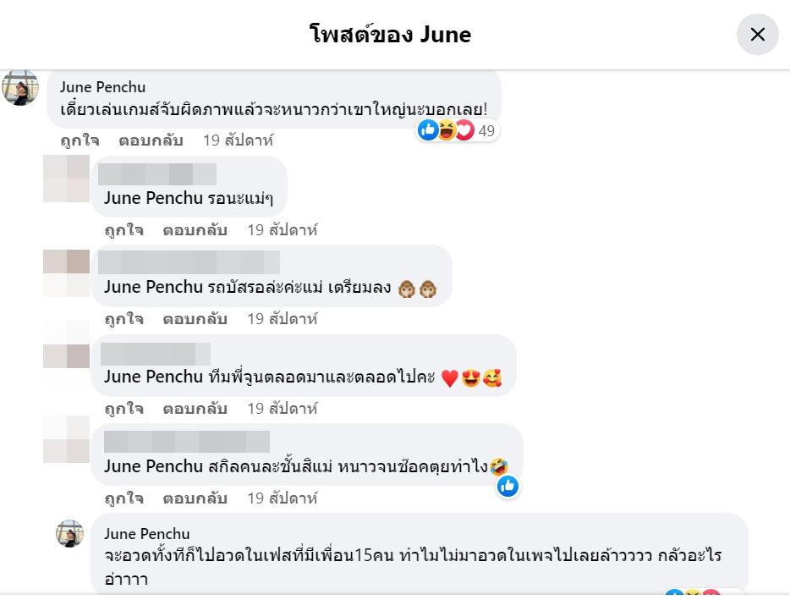The height and width of the screenshot is (600, 790).
Task: Click ถูกใจ under the รถบัสรอ reply
Action: (123, 319)
